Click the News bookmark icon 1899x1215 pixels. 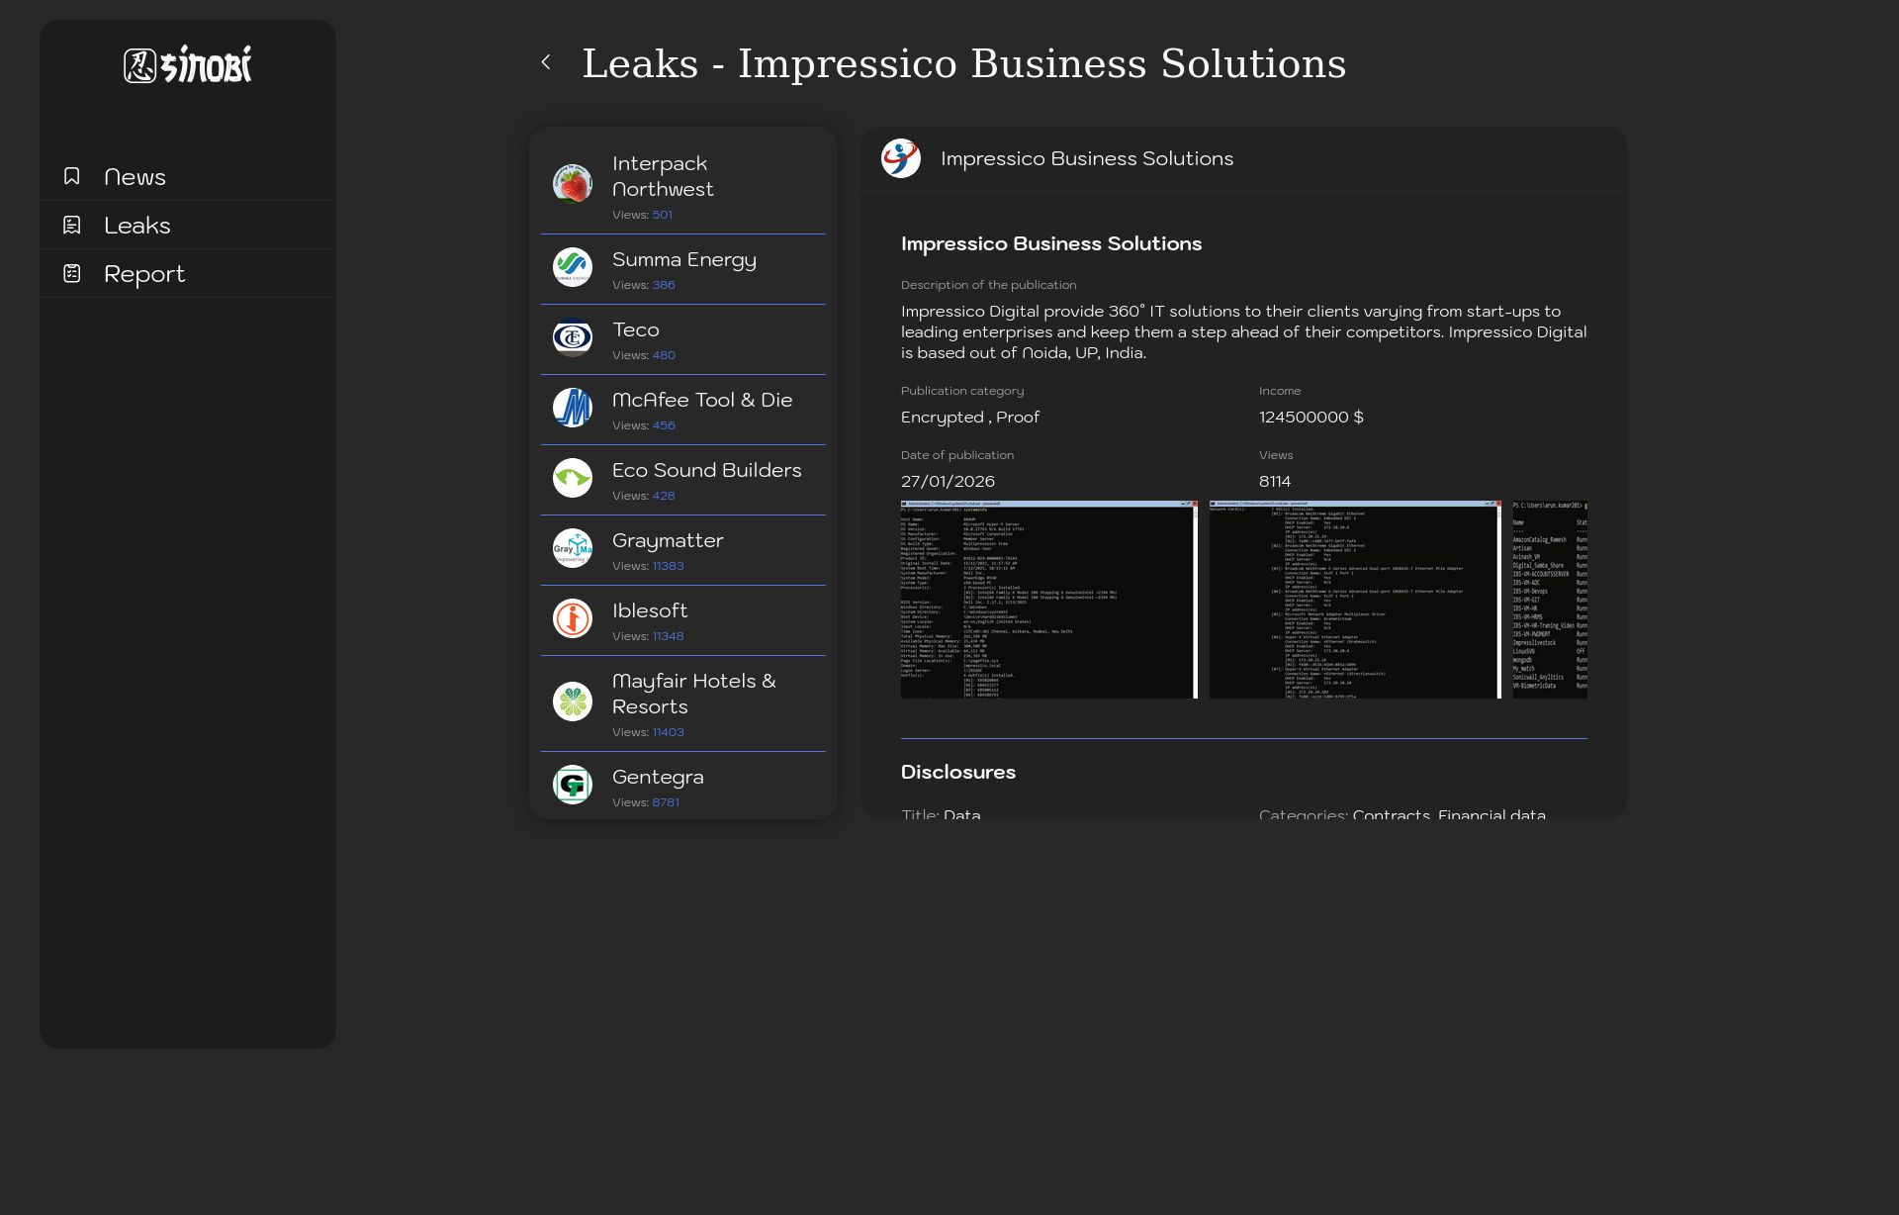pos(72,176)
